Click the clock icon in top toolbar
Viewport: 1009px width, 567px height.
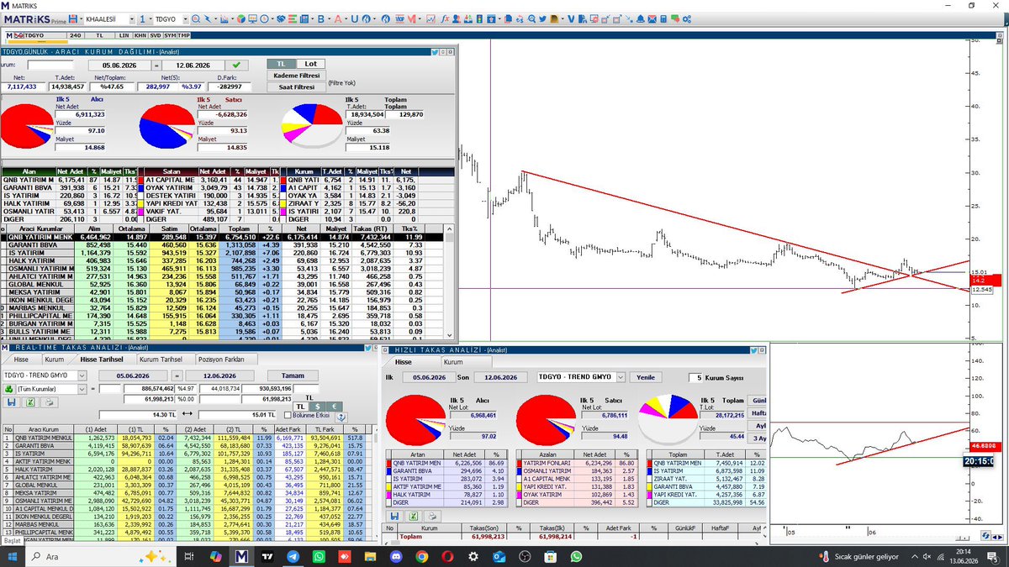tap(264, 18)
